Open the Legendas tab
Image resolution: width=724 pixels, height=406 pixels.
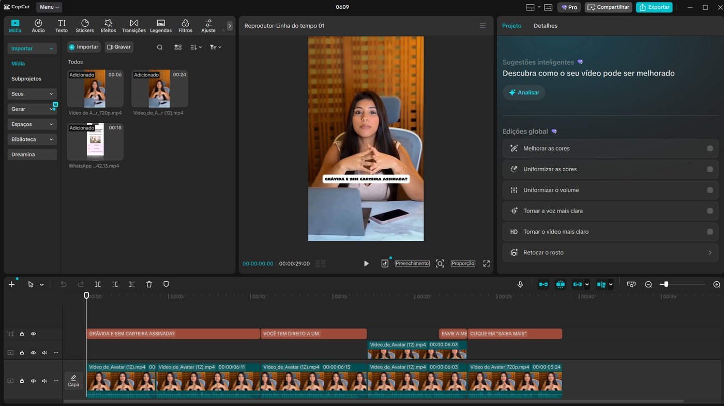[x=161, y=26]
